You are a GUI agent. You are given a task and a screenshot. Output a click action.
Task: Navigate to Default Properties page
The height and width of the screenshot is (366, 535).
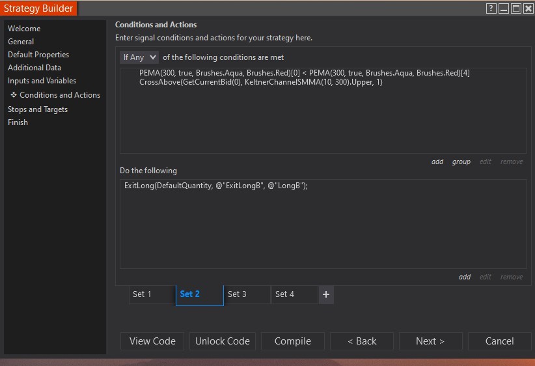click(38, 55)
